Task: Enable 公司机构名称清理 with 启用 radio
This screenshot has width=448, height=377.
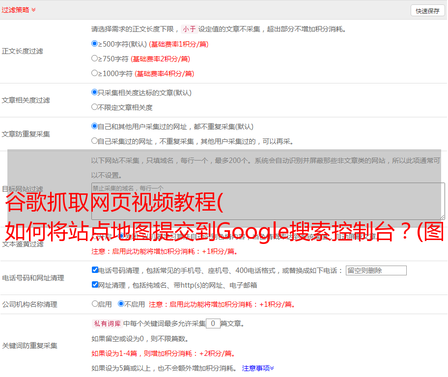Action: [95, 304]
